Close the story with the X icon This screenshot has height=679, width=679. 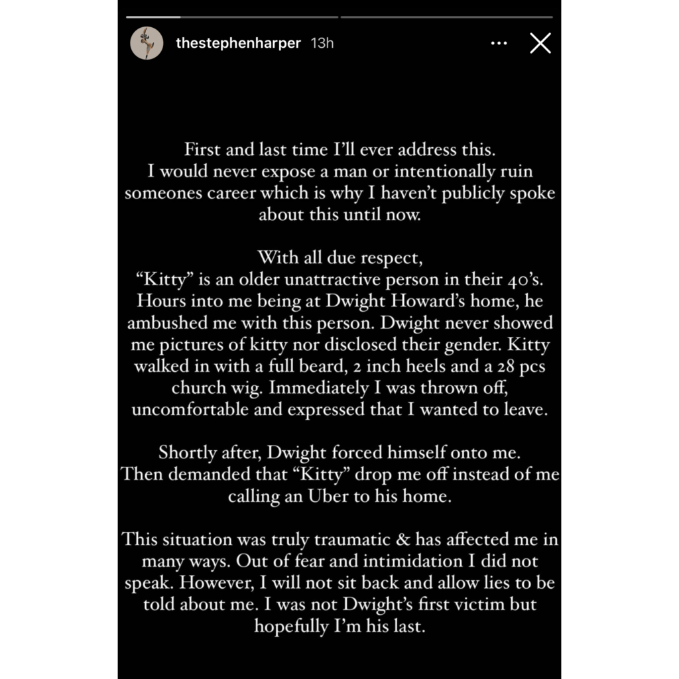[540, 43]
